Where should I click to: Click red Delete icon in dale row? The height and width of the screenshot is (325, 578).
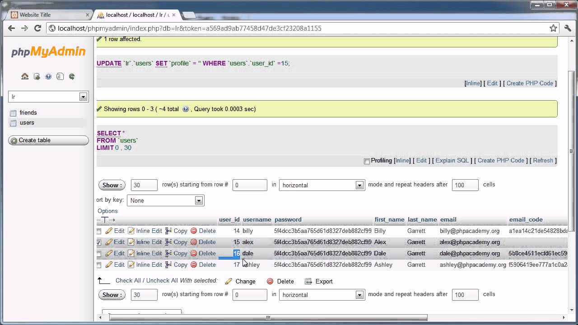(194, 253)
